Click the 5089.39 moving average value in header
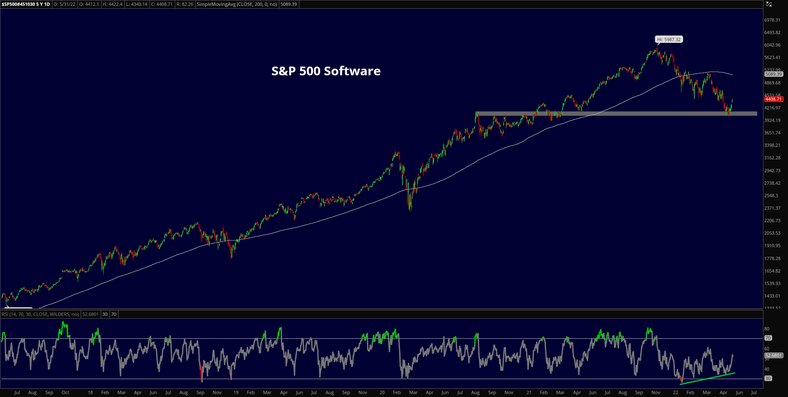Viewport: 788px width, 397px height. tap(288, 4)
